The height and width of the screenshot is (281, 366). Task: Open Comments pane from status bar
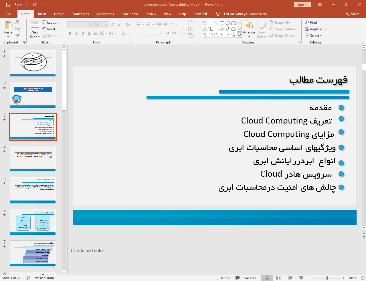click(x=246, y=278)
